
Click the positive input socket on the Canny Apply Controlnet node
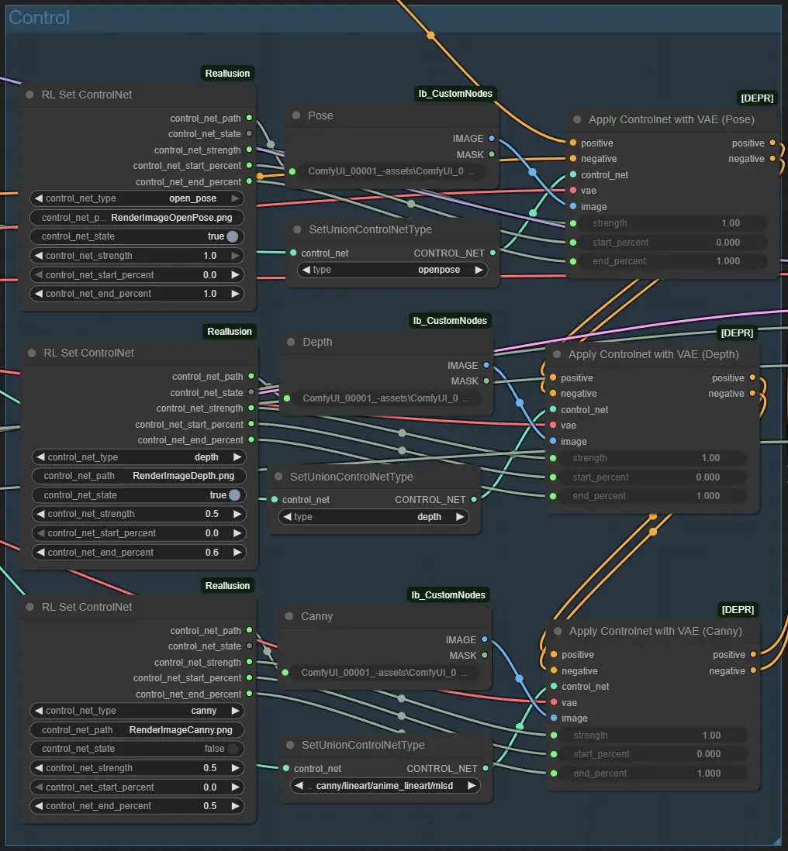pyautogui.click(x=554, y=655)
